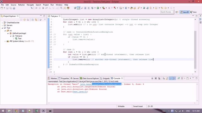Click the Skip All Breakpoints toolbar icon
This screenshot has height=113, width=202.
32,8
